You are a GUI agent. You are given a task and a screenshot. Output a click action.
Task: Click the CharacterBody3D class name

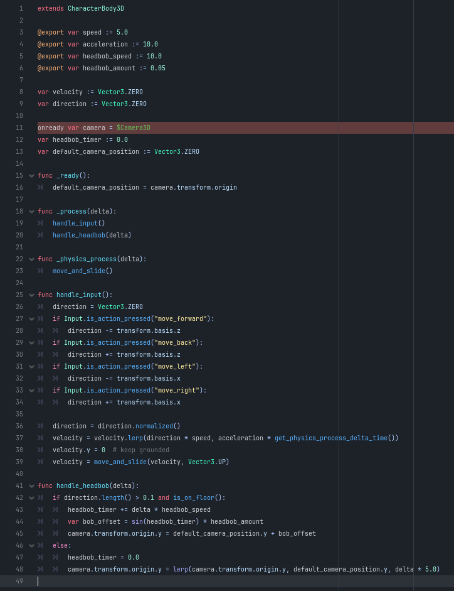coord(96,8)
